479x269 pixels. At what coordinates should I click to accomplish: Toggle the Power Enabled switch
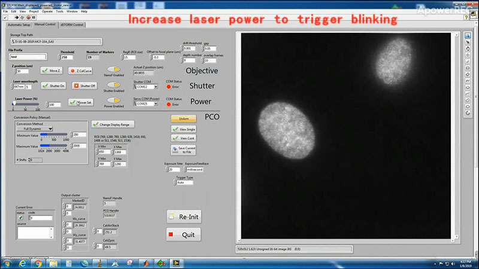(114, 100)
